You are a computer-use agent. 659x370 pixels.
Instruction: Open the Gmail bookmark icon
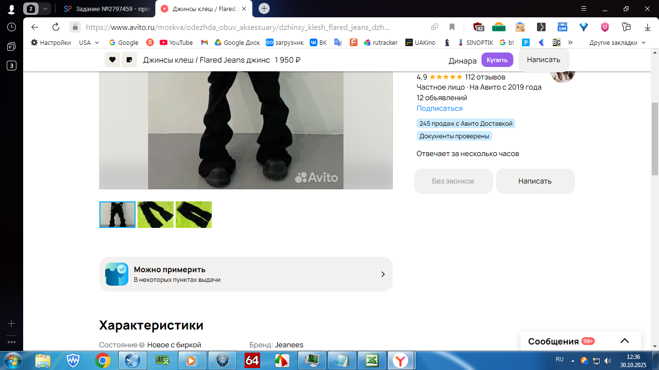coord(205,42)
